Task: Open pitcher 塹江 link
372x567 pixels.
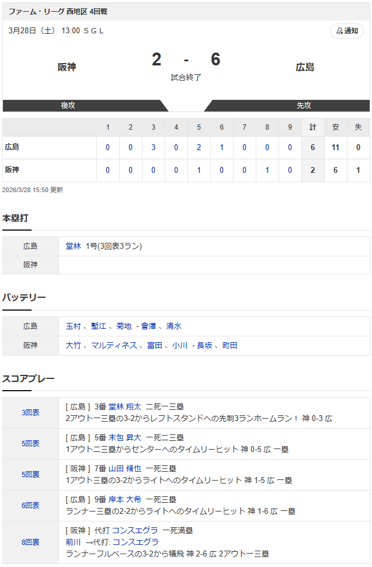Action: click(x=99, y=326)
